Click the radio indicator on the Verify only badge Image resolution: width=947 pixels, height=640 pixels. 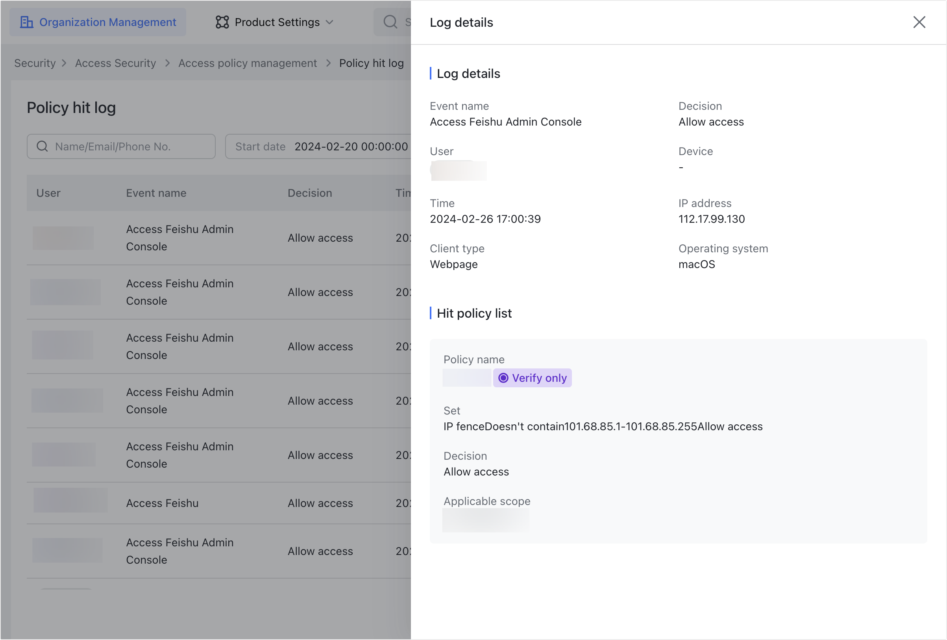tap(504, 378)
